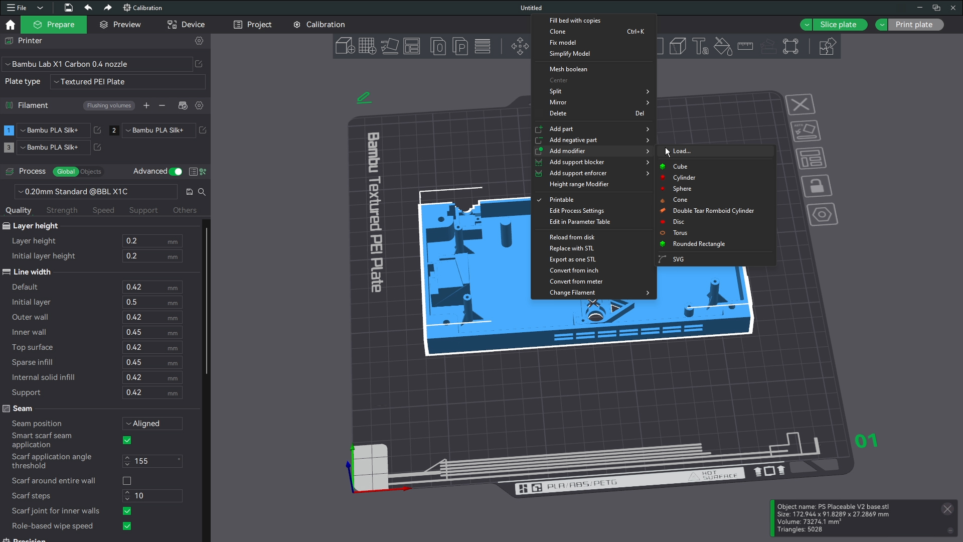The image size is (963, 542).
Task: Uncheck Smart scarf seam application
Action: (x=127, y=440)
